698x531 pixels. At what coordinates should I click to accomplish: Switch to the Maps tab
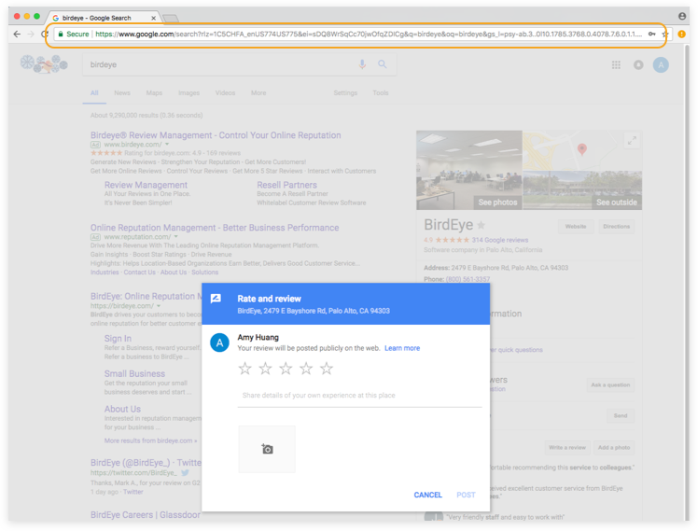coord(154,93)
